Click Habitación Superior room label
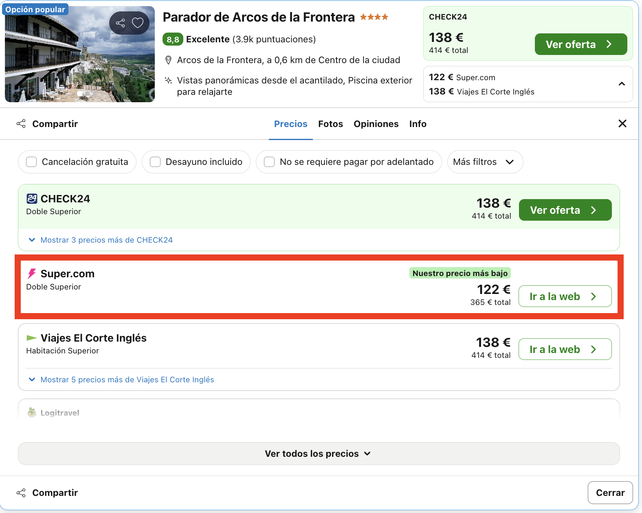Image resolution: width=642 pixels, height=513 pixels. [63, 351]
